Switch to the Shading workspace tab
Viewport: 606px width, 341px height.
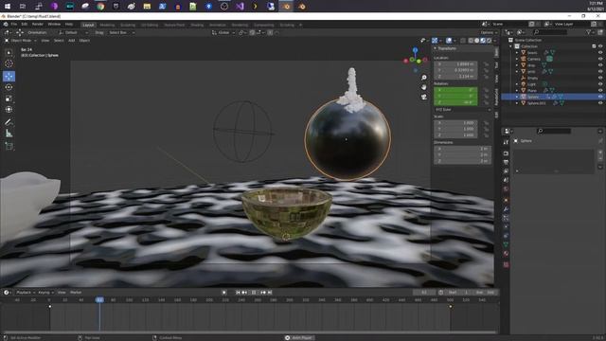coord(197,25)
